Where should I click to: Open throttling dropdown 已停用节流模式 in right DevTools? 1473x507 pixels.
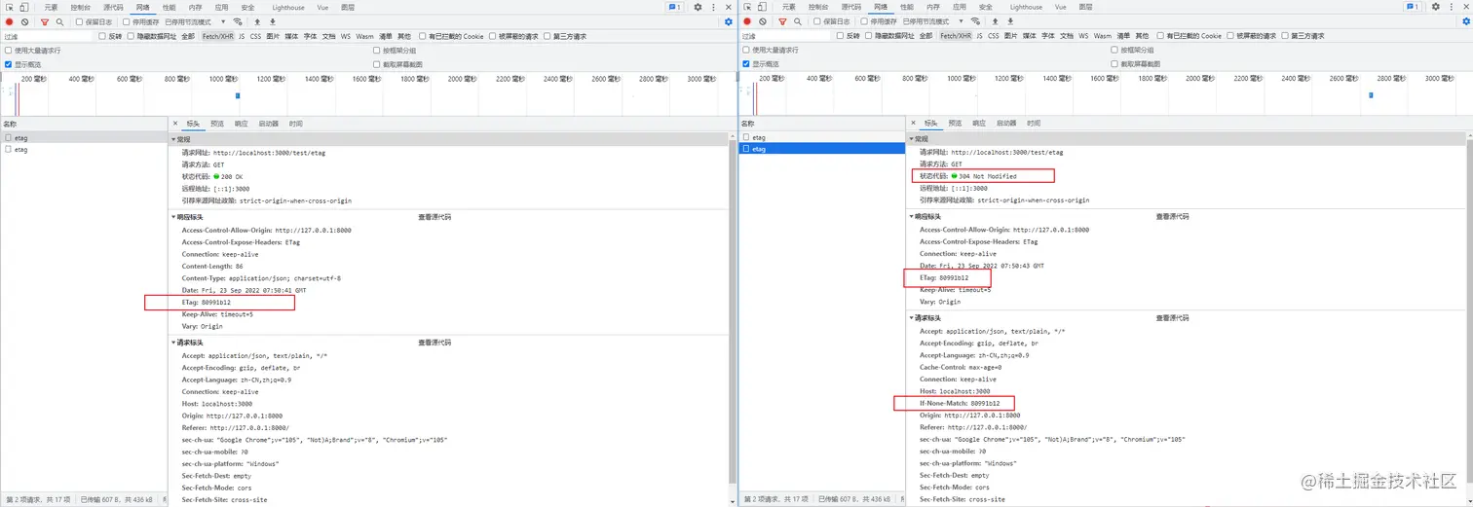[x=932, y=21]
